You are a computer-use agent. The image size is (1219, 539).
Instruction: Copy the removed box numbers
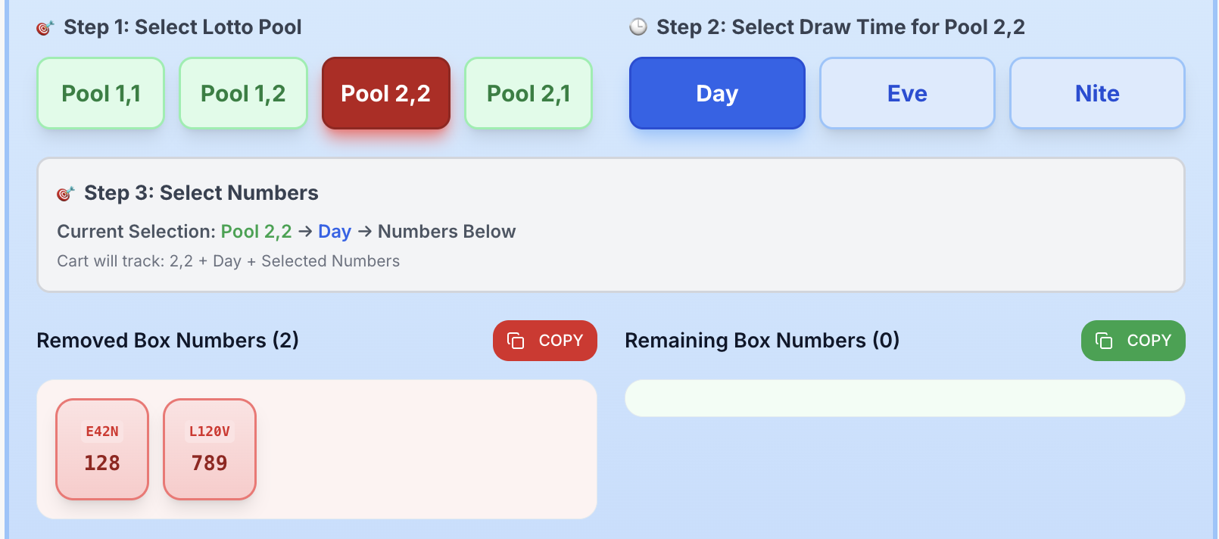coord(545,341)
